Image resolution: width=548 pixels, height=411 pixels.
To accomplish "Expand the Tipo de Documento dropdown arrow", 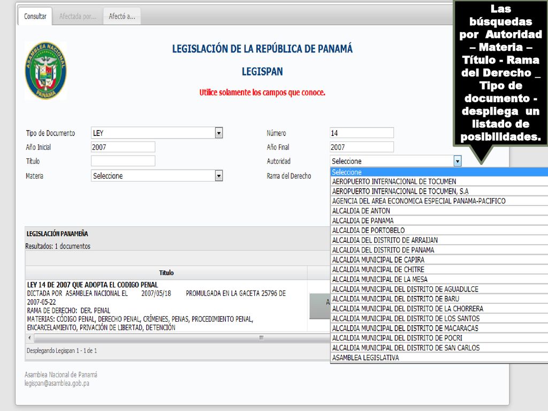I will pyautogui.click(x=219, y=133).
